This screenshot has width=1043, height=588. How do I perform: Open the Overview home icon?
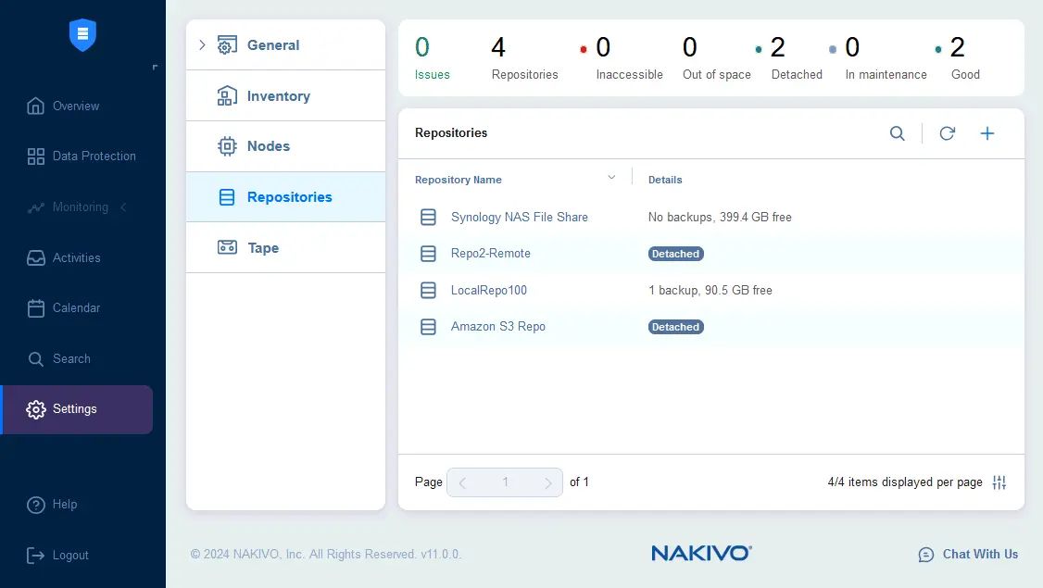(x=36, y=106)
